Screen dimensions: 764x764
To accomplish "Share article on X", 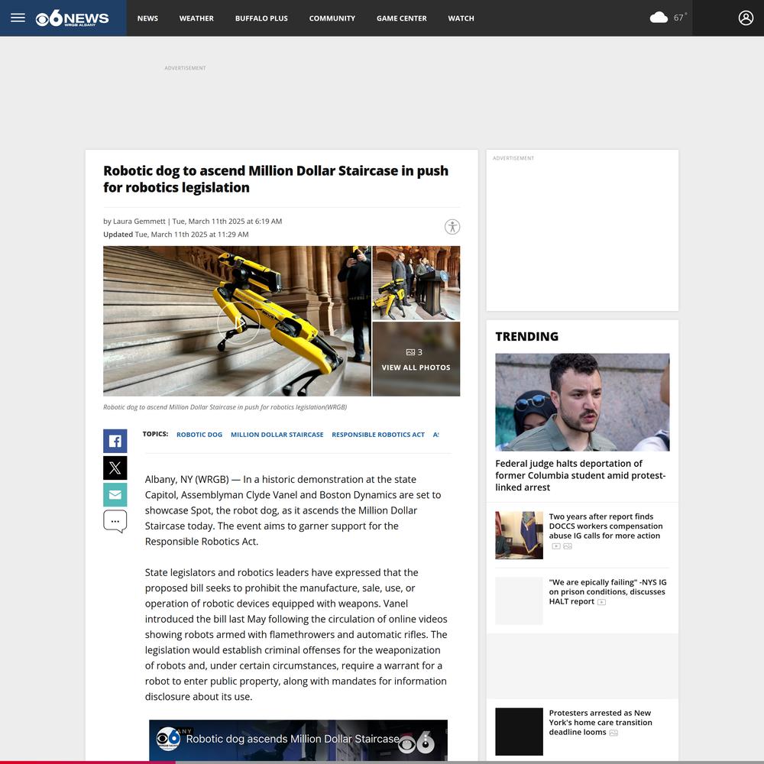I will [x=115, y=468].
